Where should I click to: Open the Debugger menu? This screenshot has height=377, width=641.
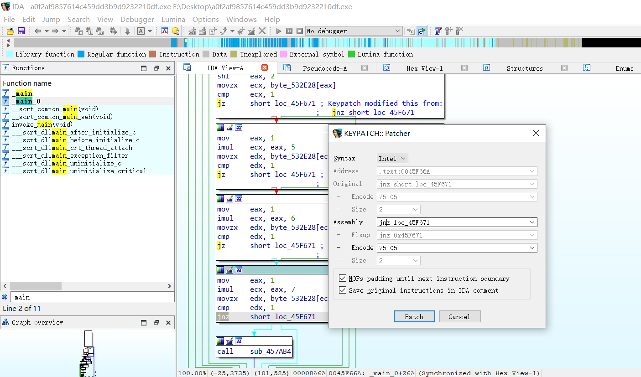137,19
